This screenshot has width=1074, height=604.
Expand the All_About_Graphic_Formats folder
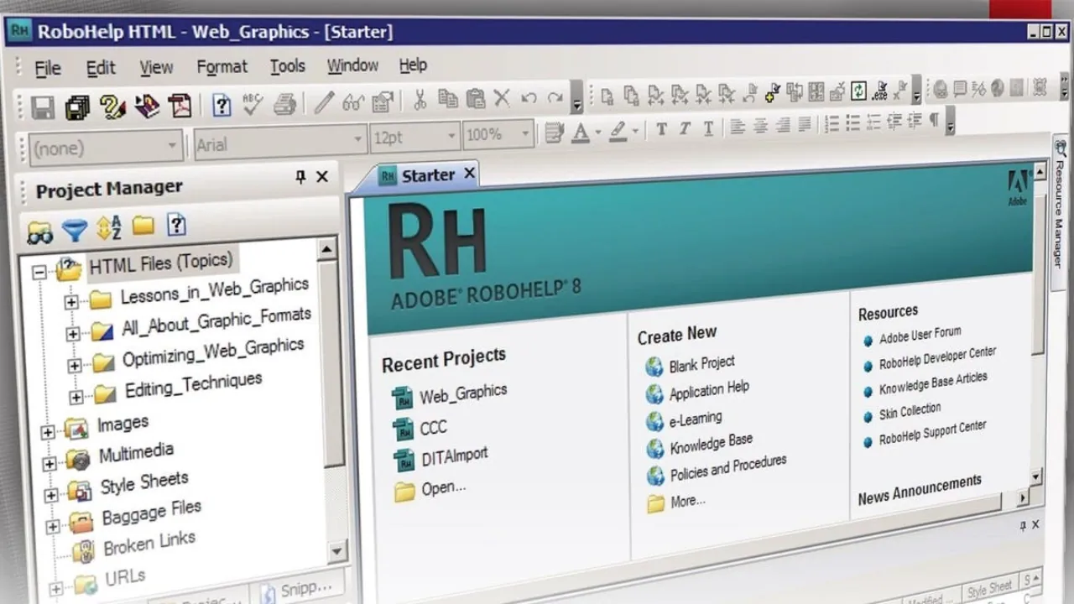coord(73,334)
